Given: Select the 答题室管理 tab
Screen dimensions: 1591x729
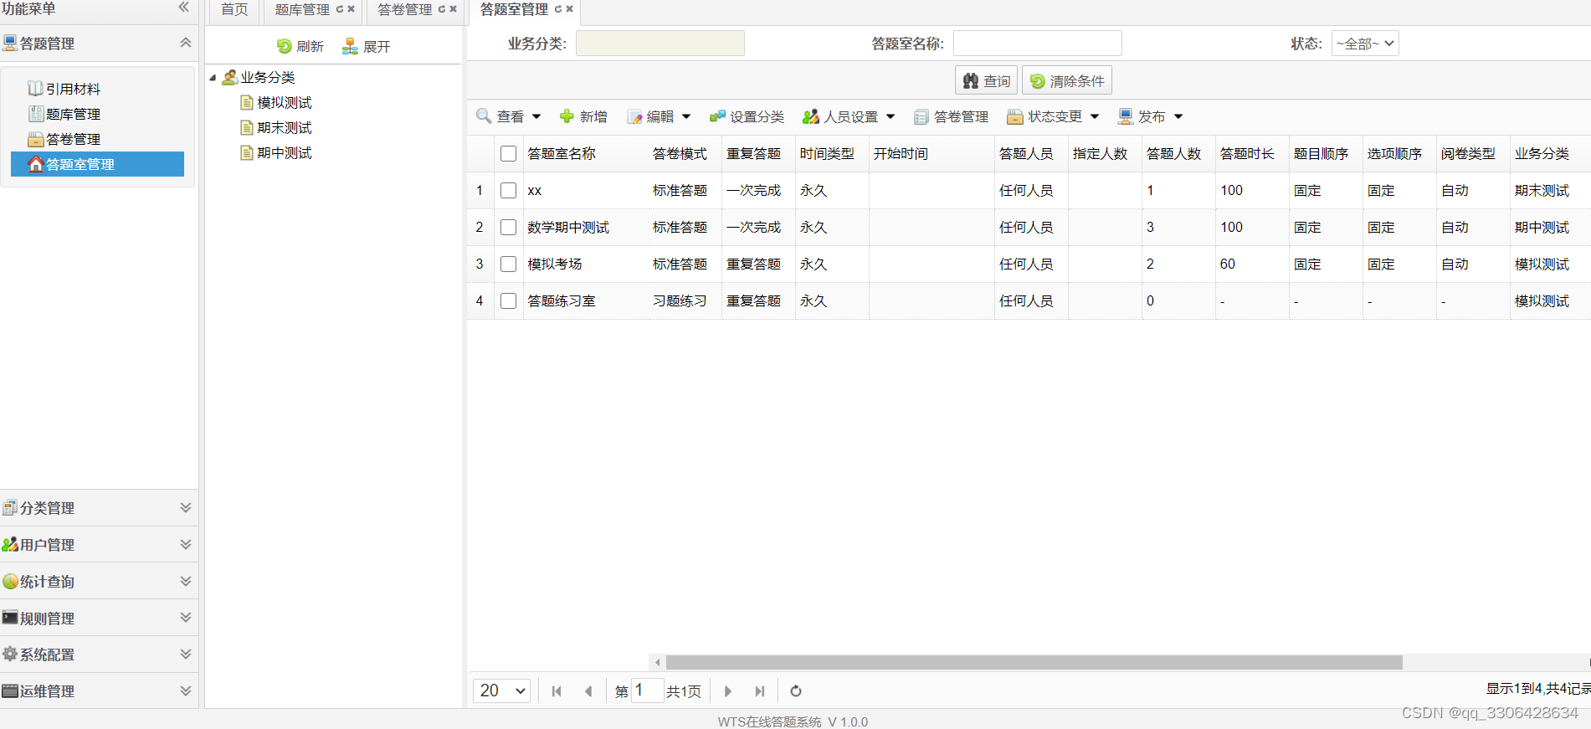Looking at the screenshot, I should tap(514, 9).
